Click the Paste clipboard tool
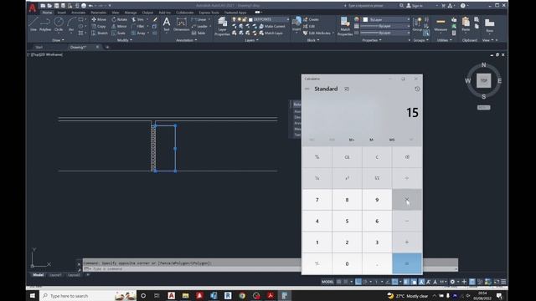Image resolution: width=536 pixels, height=301 pixels. click(x=466, y=24)
